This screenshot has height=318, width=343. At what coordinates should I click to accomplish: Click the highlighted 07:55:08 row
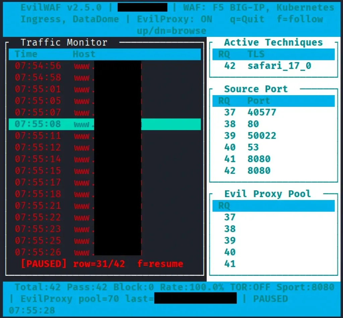(105, 124)
